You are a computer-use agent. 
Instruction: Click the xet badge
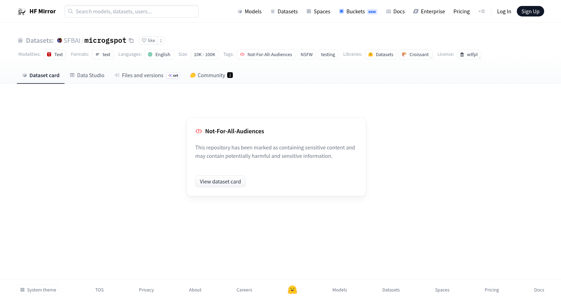pyautogui.click(x=173, y=75)
